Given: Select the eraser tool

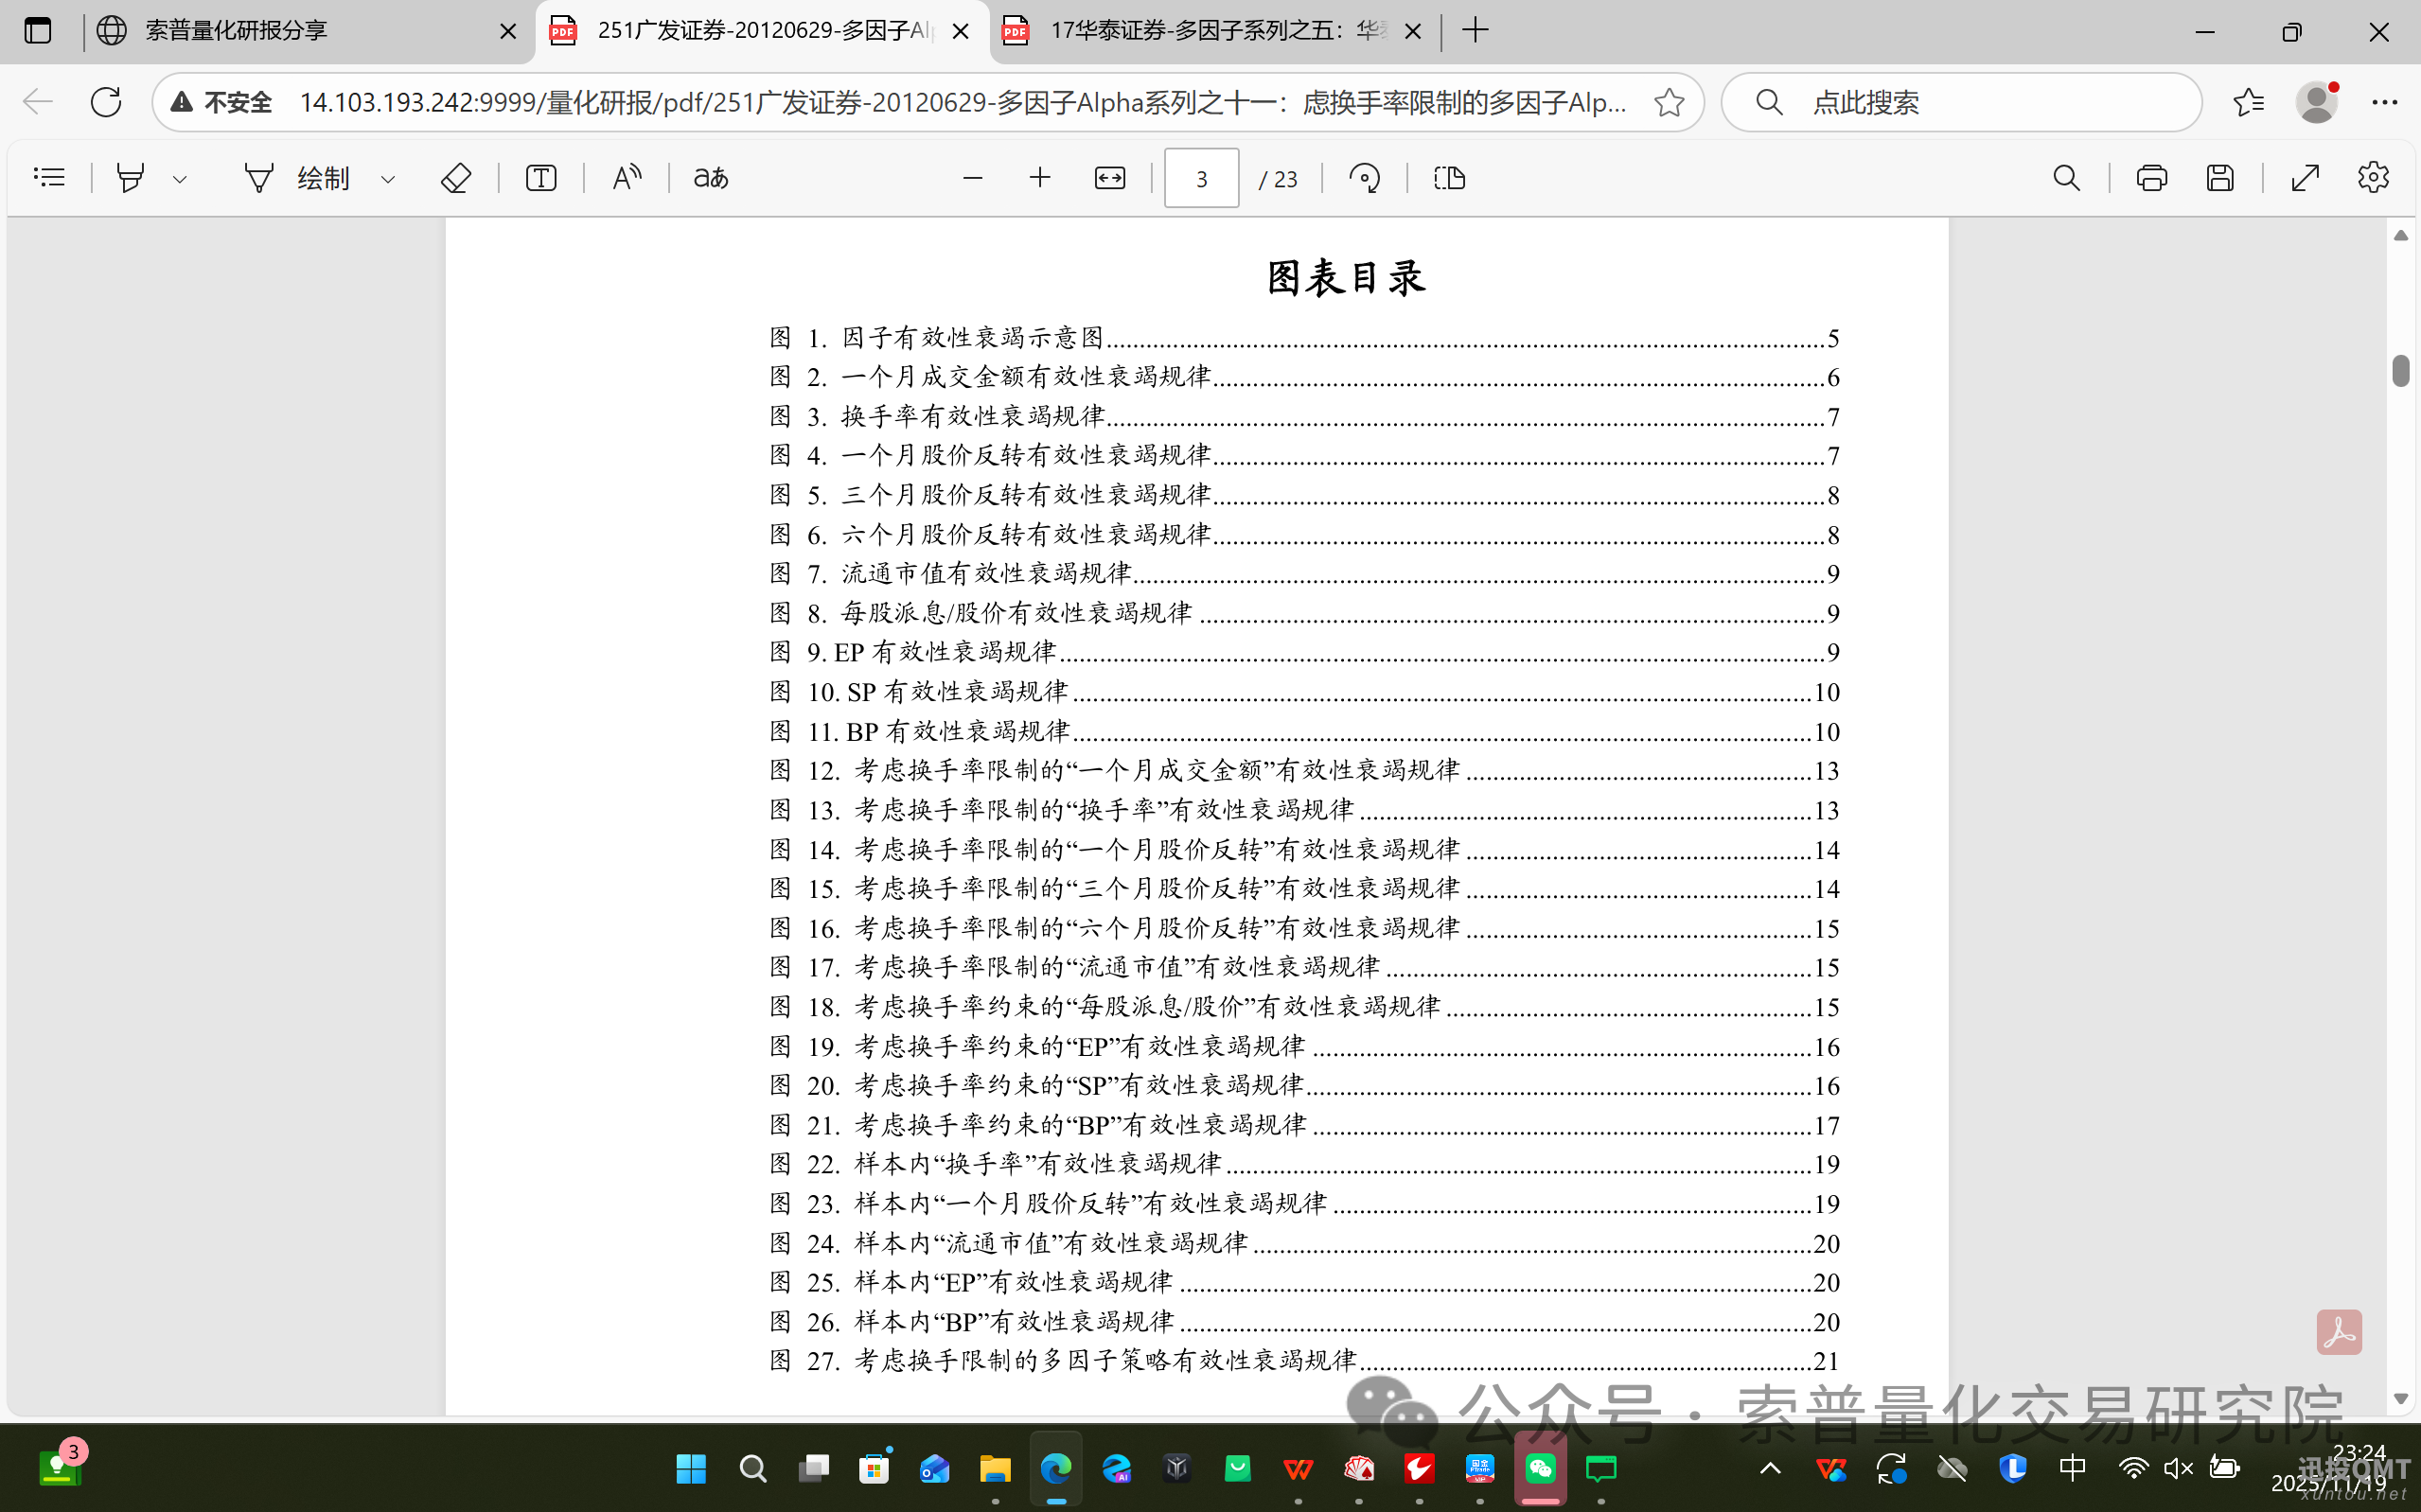Looking at the screenshot, I should click(456, 177).
